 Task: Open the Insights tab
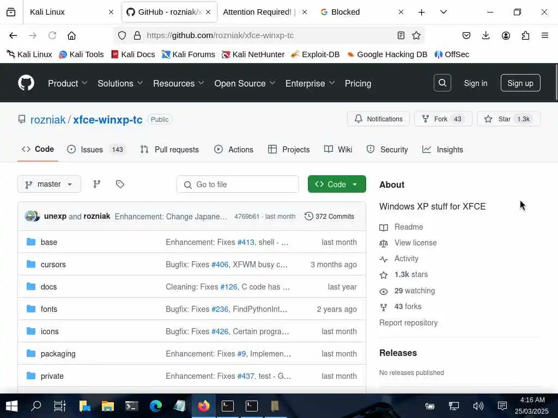tap(442, 150)
